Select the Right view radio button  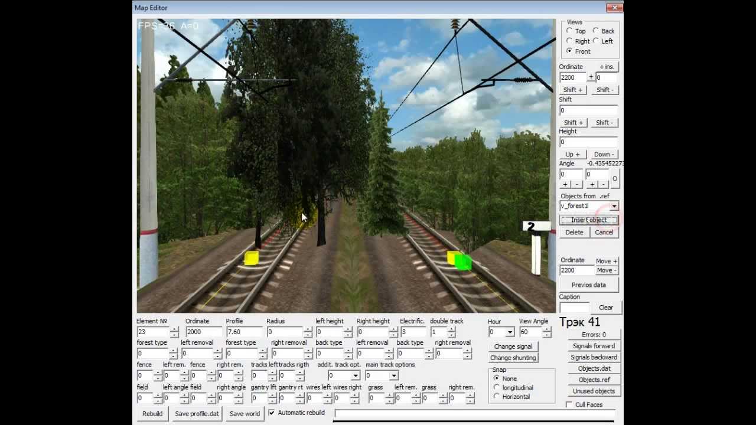(x=569, y=41)
